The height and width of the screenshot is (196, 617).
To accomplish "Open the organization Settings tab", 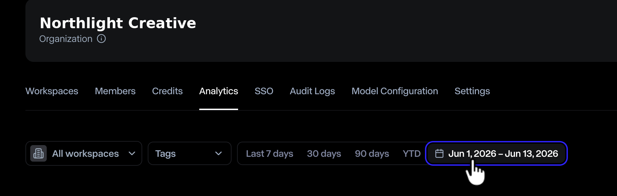I will [x=472, y=91].
